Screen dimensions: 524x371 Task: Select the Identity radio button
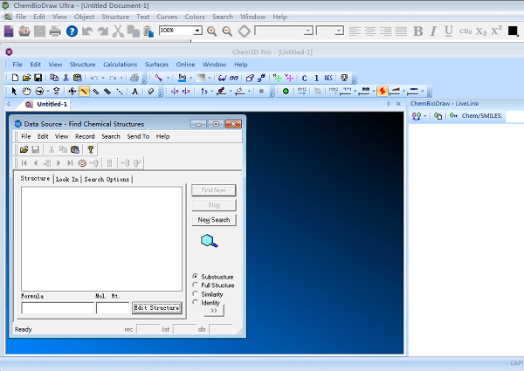[195, 302]
